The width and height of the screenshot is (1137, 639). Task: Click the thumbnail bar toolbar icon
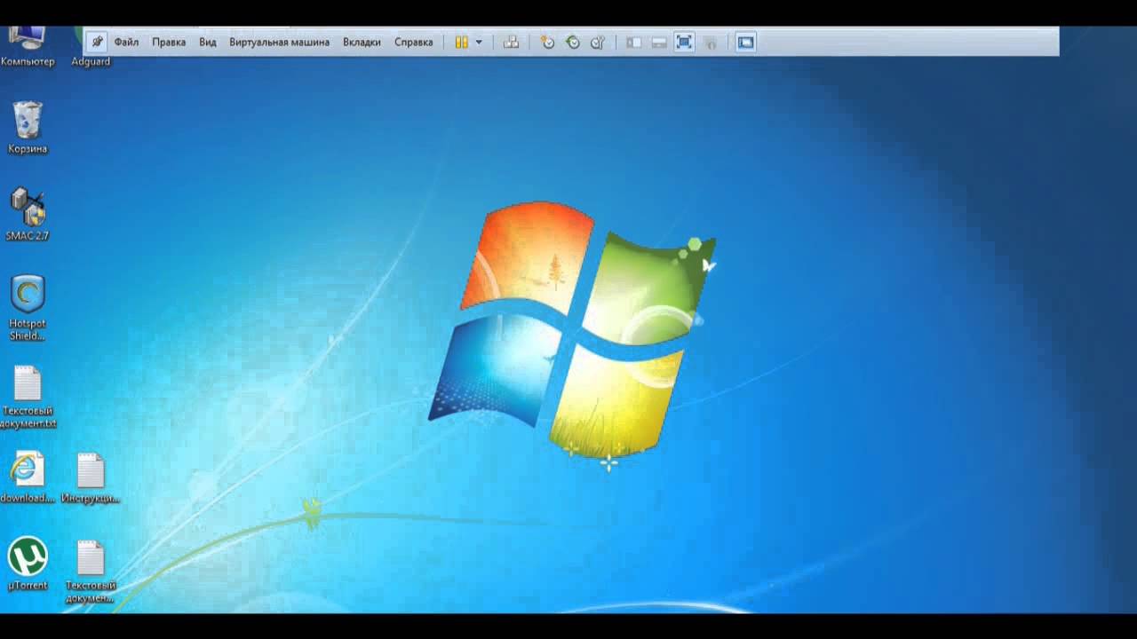click(x=659, y=42)
